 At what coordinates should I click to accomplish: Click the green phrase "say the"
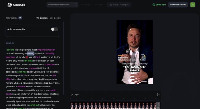point(10,50)
